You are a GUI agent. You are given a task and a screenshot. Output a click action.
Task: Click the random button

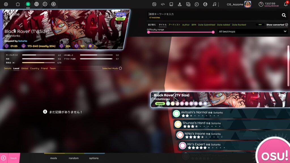74,158
